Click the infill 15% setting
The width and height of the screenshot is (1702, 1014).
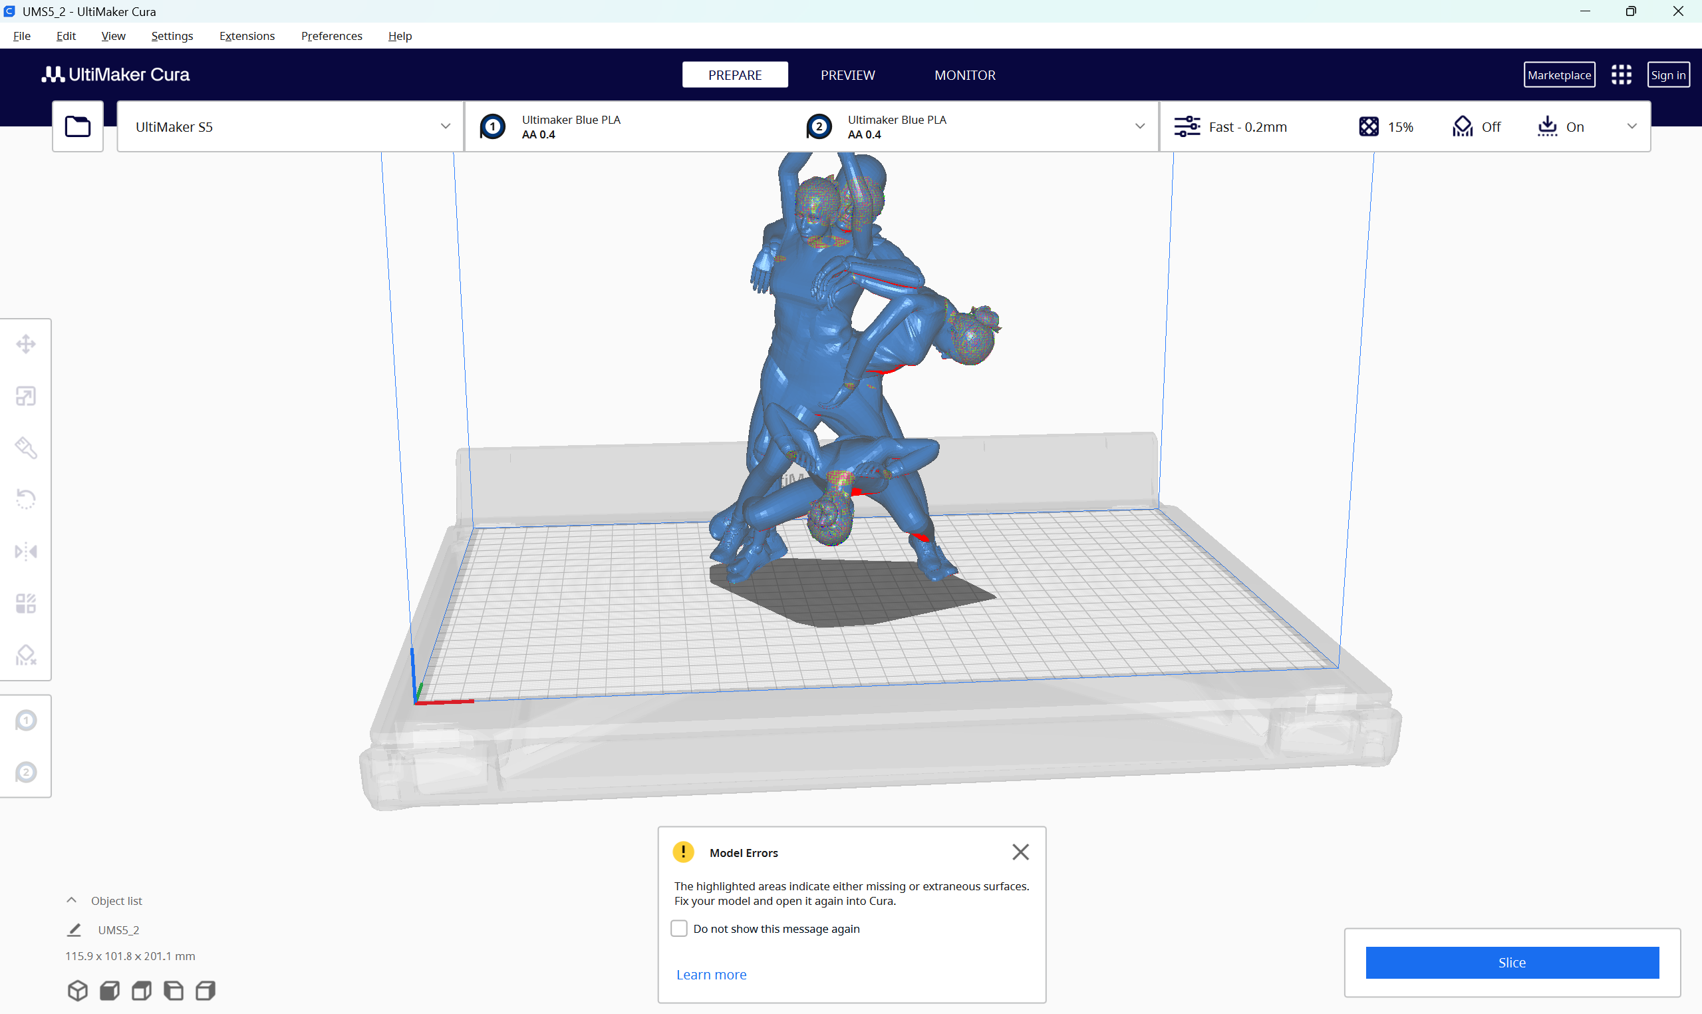point(1387,127)
